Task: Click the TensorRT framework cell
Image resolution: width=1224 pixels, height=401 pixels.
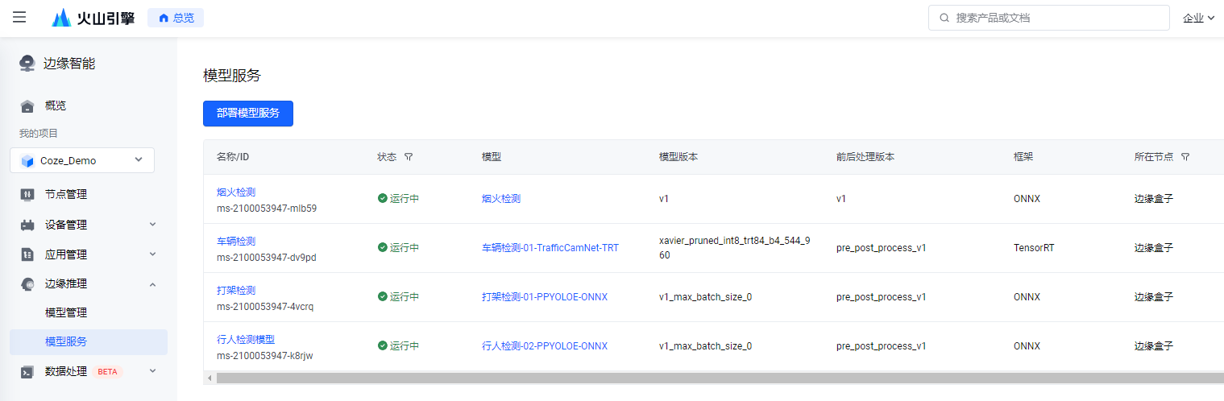Action: coord(1034,248)
